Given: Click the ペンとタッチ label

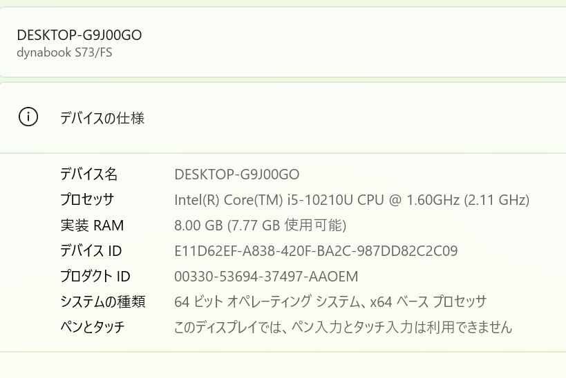Looking at the screenshot, I should click(93, 327).
